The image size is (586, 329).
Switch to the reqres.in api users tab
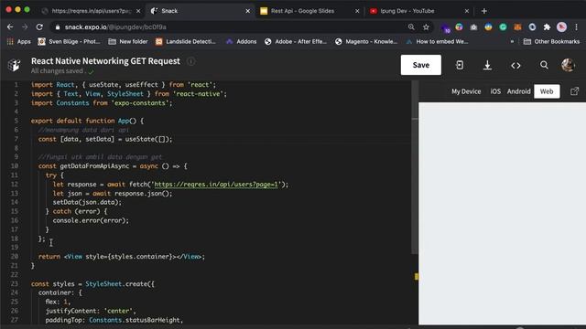click(x=92, y=11)
